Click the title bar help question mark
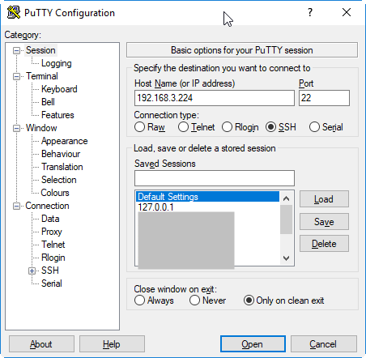 coord(310,12)
